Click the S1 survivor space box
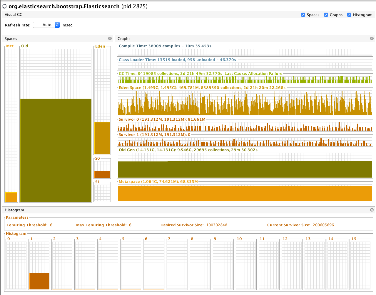The image size is (376, 295). click(x=102, y=193)
